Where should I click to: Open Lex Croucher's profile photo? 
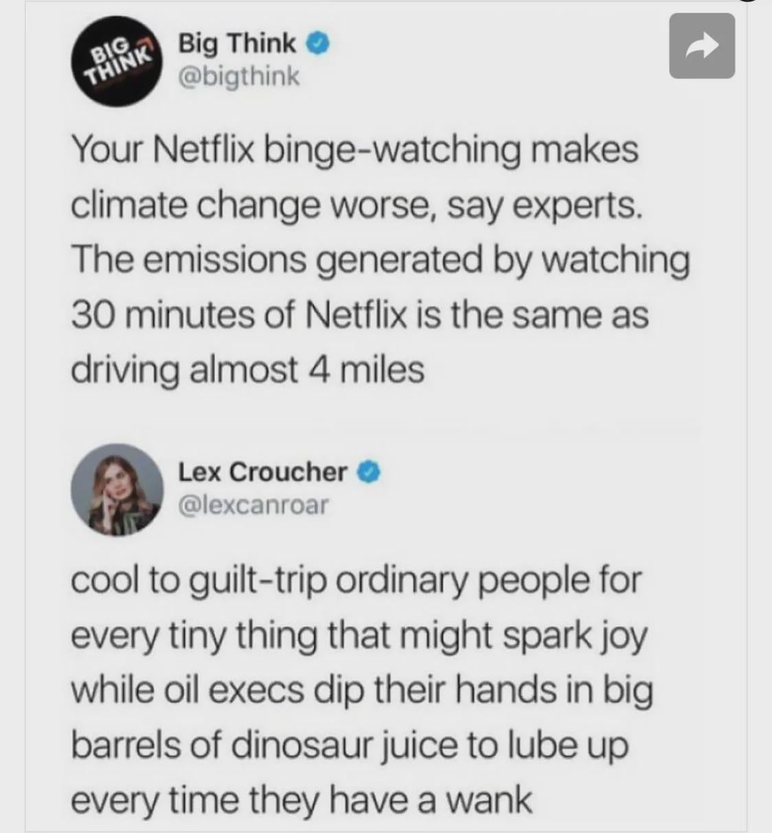coord(117,489)
